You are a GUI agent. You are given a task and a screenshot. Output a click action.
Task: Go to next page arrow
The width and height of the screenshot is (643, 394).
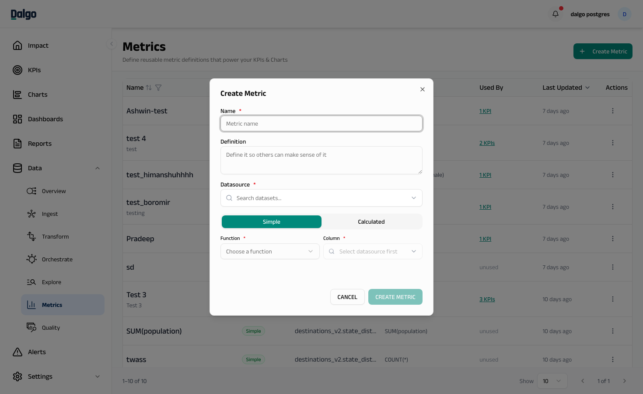tap(624, 381)
